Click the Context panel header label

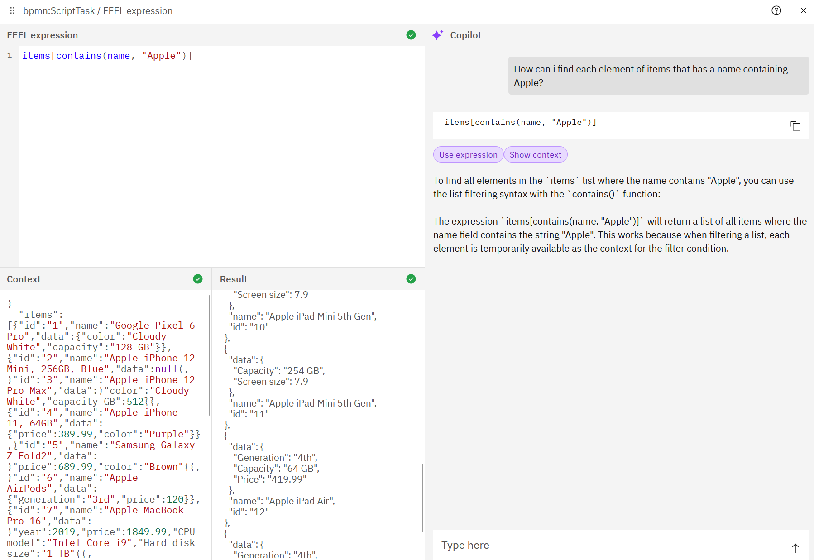click(x=24, y=279)
